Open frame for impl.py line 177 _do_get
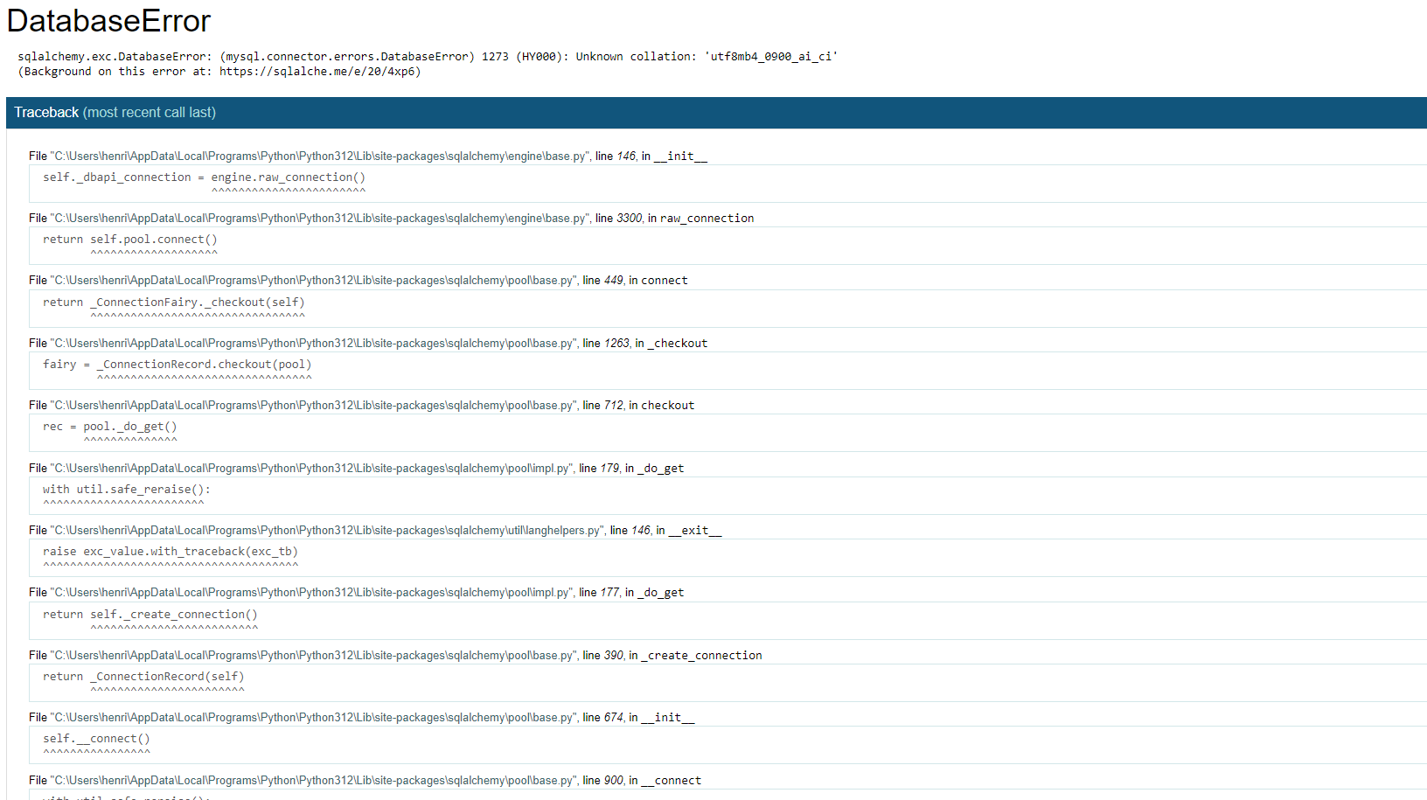This screenshot has width=1427, height=800. 357,593
